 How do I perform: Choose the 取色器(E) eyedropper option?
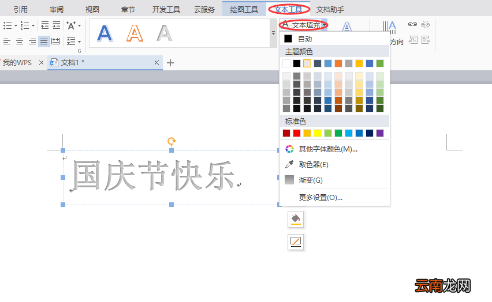pos(334,165)
